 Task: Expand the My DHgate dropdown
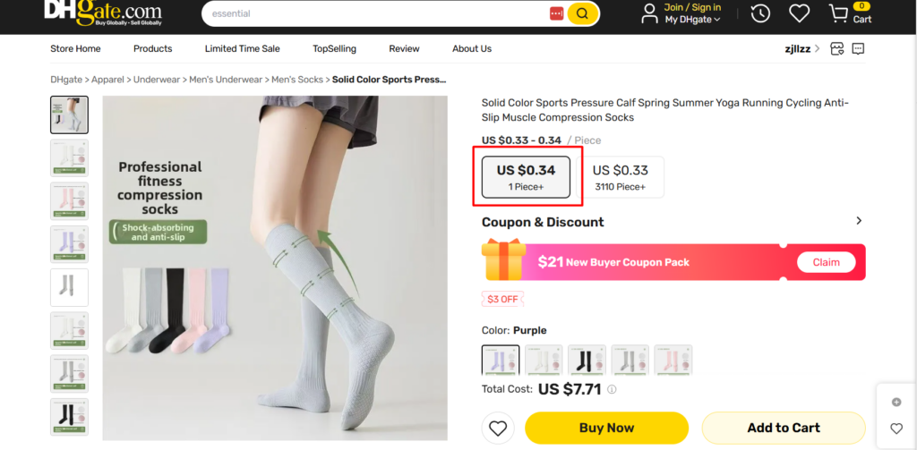tap(693, 20)
